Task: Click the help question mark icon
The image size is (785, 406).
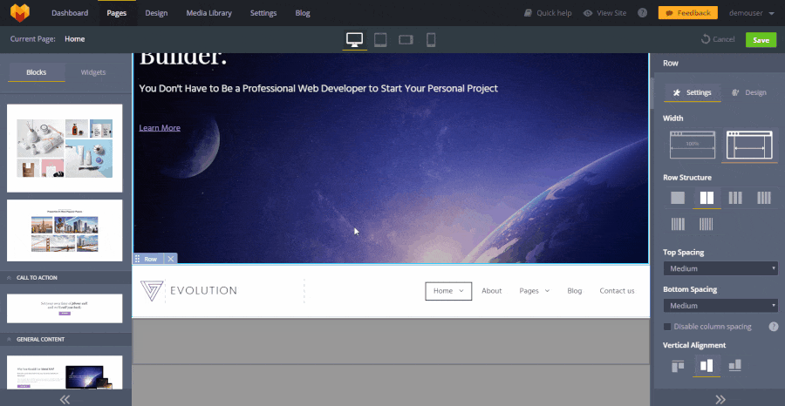Action: [642, 13]
